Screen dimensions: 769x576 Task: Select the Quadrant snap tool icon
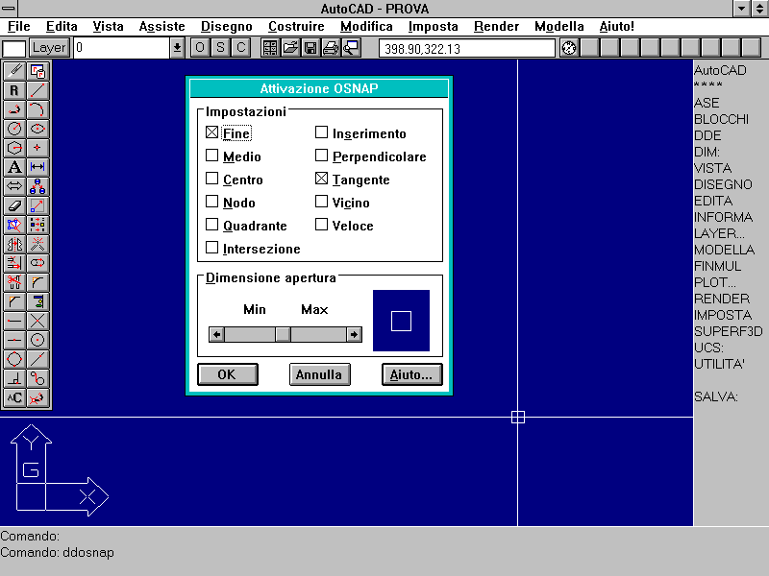pyautogui.click(x=14, y=359)
